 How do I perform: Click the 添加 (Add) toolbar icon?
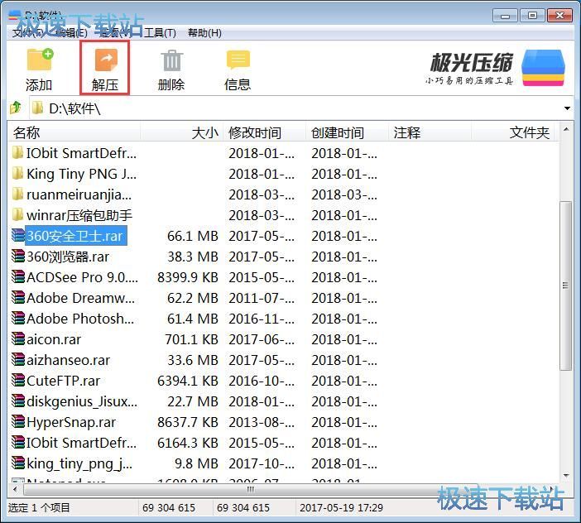[x=40, y=60]
